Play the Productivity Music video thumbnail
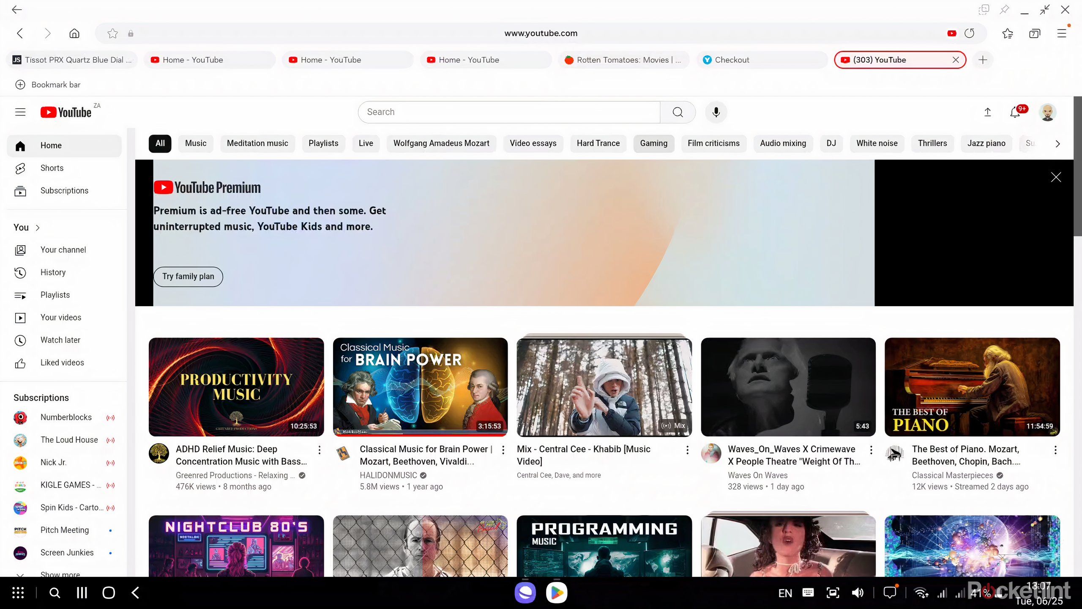 (x=236, y=387)
